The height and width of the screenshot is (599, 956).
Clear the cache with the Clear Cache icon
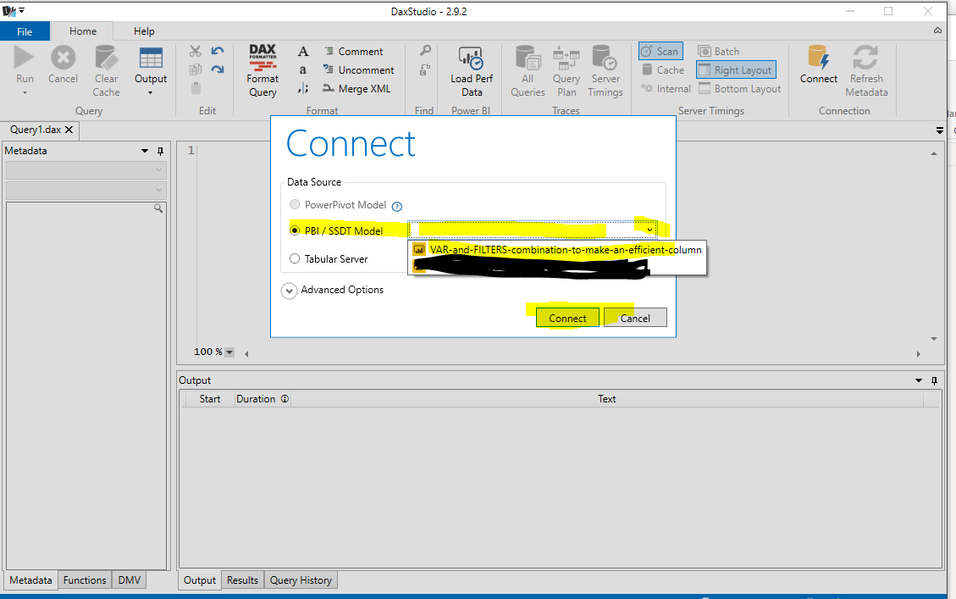106,58
